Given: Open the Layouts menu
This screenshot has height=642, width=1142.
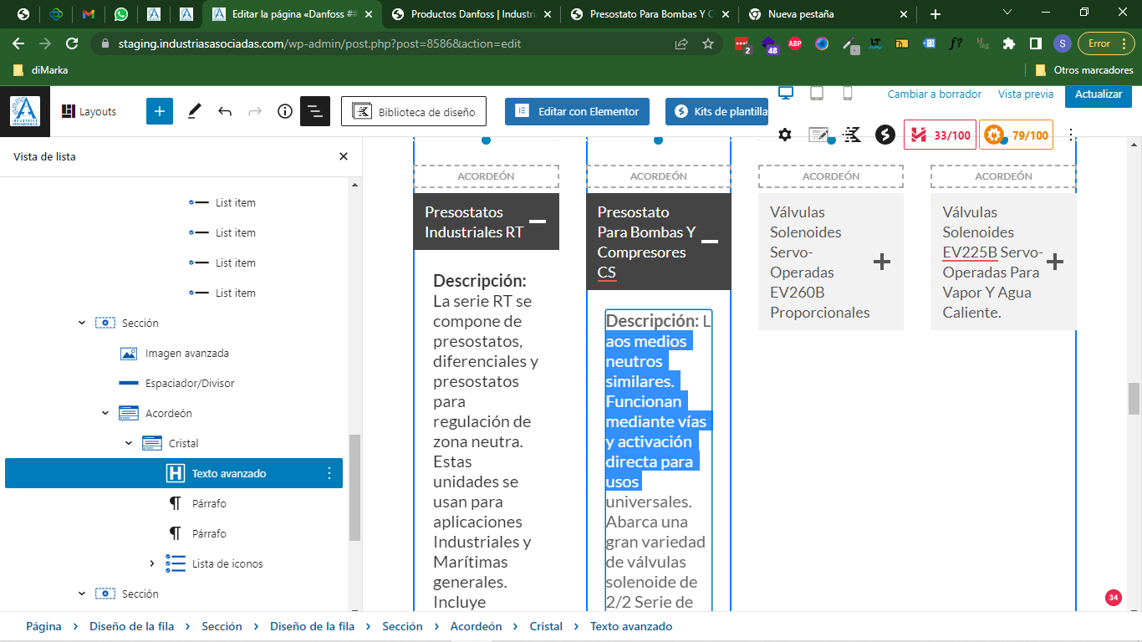Looking at the screenshot, I should (89, 111).
